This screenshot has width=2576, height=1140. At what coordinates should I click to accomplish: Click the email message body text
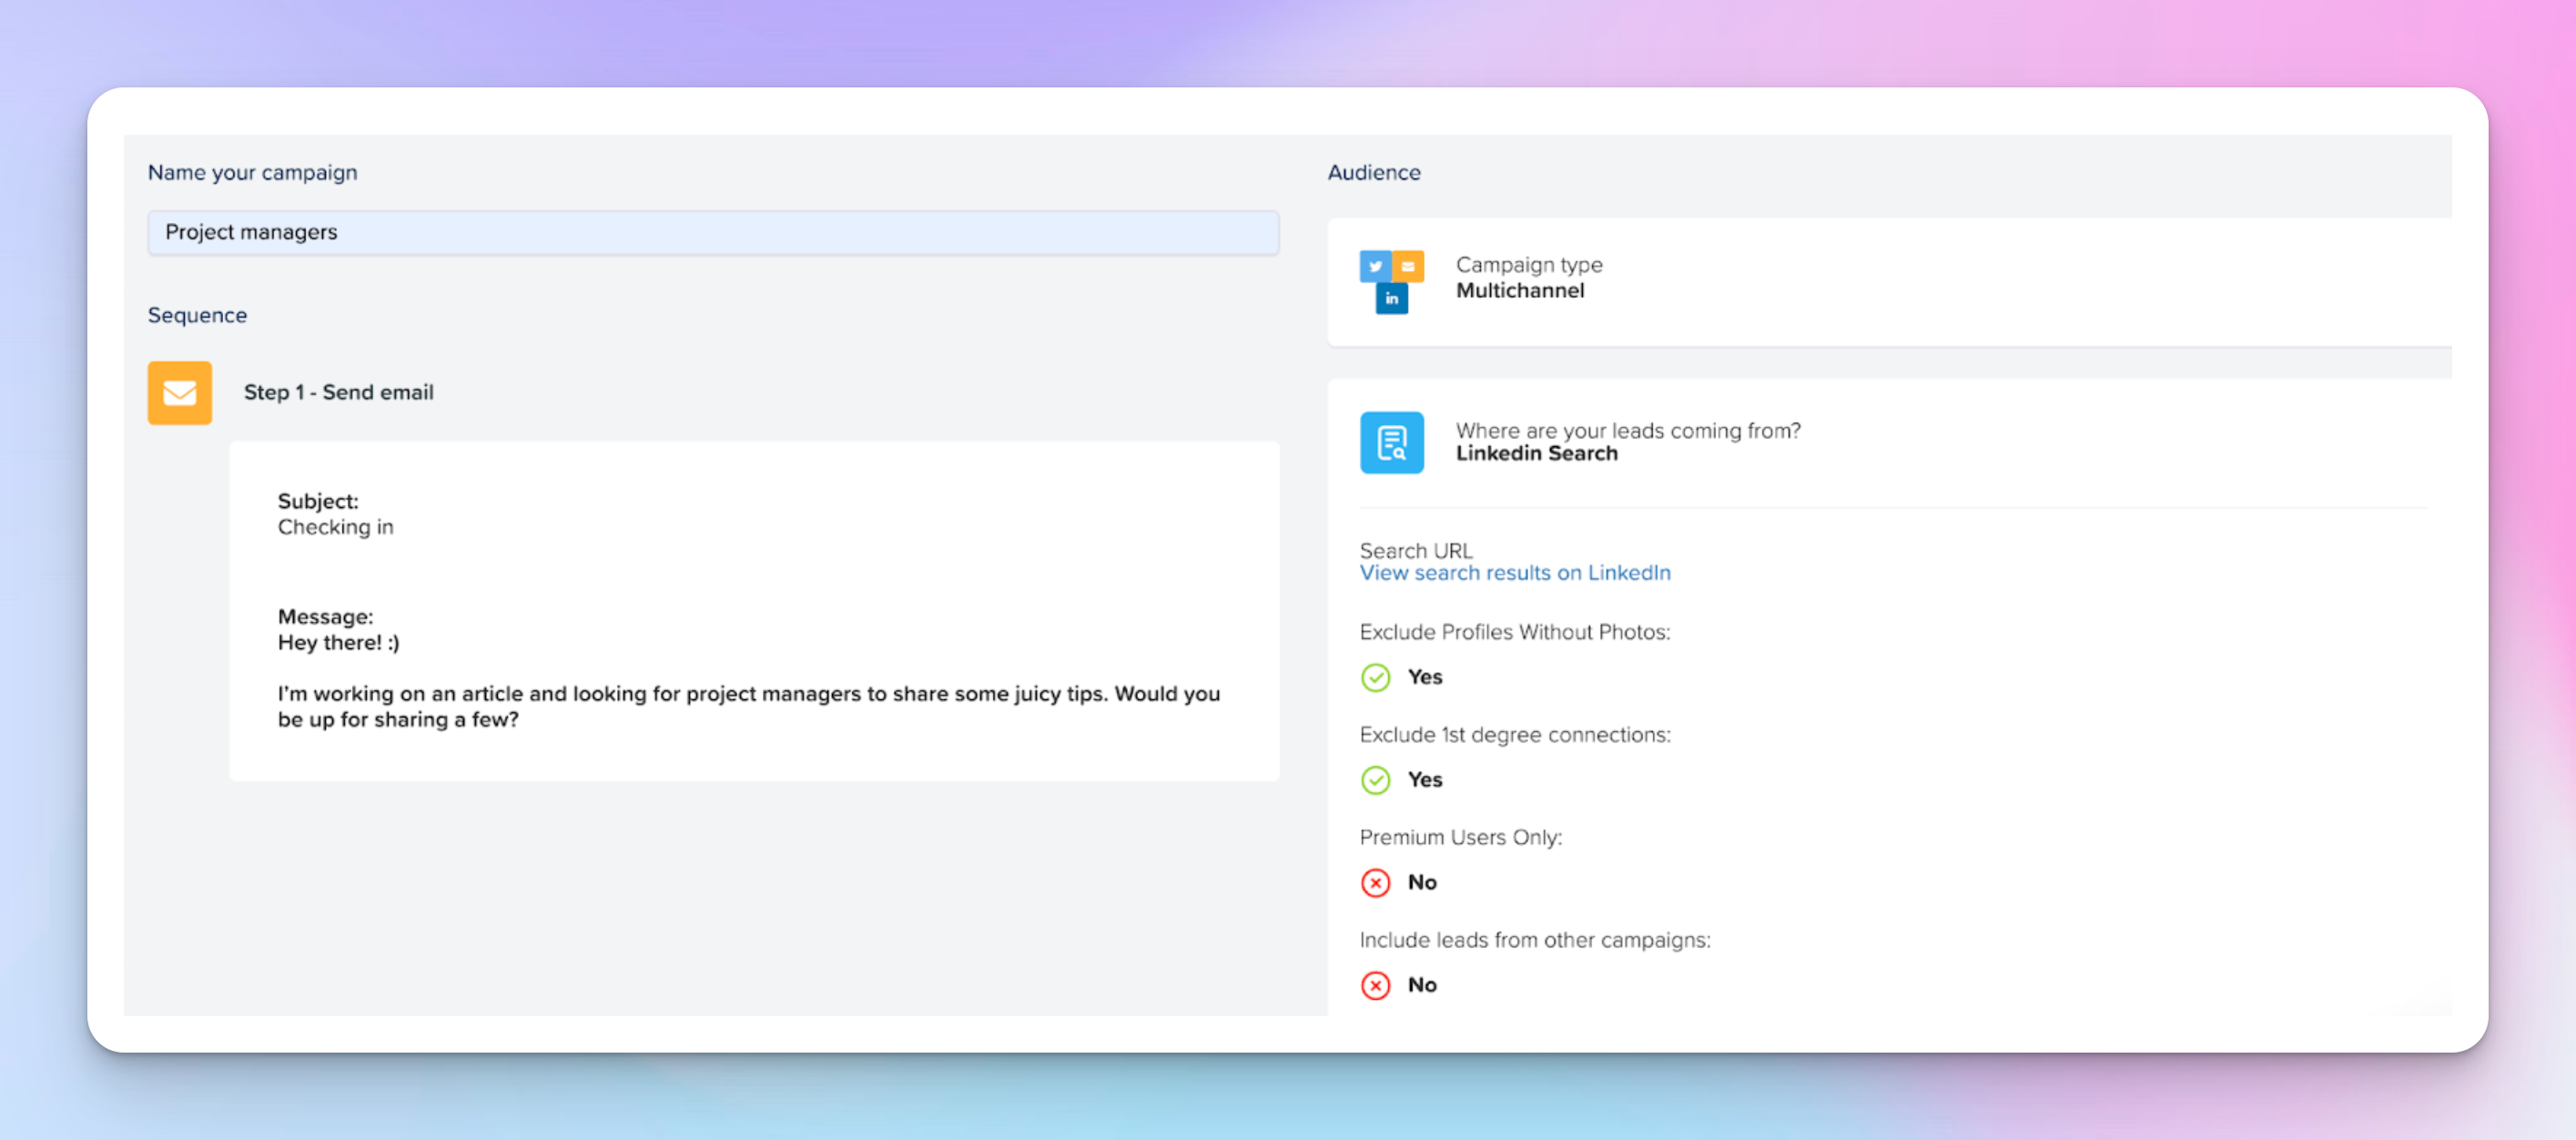tap(748, 706)
